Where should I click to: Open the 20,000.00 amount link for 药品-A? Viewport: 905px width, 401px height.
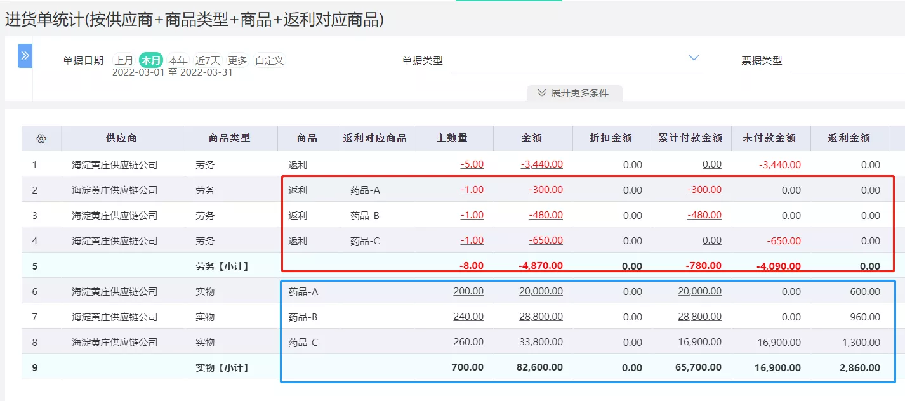pos(541,291)
